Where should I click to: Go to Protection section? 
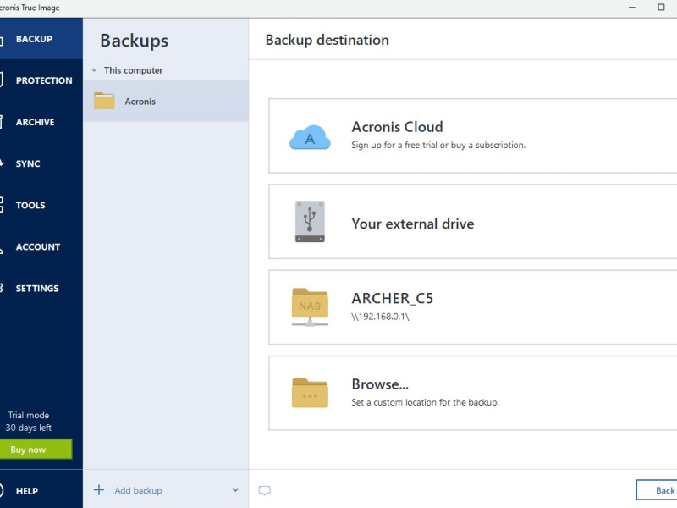click(x=41, y=80)
